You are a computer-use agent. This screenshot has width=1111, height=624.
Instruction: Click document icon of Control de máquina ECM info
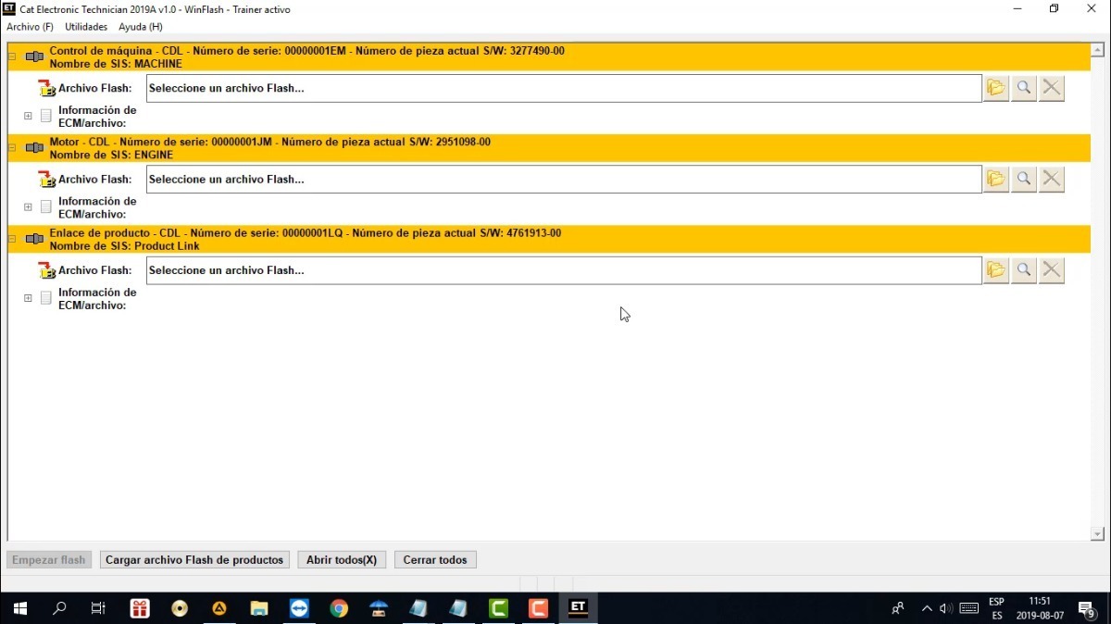[45, 116]
